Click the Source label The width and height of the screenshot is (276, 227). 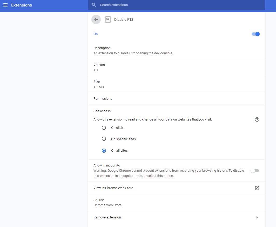(x=99, y=200)
